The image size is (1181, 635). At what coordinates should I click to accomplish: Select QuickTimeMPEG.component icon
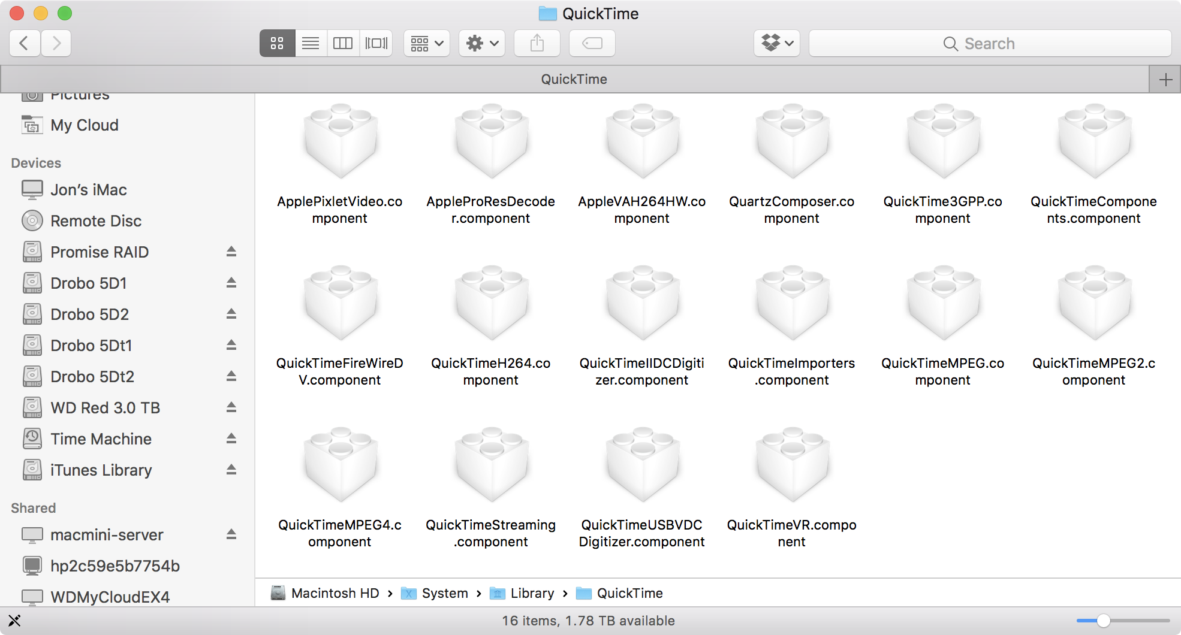click(x=944, y=304)
